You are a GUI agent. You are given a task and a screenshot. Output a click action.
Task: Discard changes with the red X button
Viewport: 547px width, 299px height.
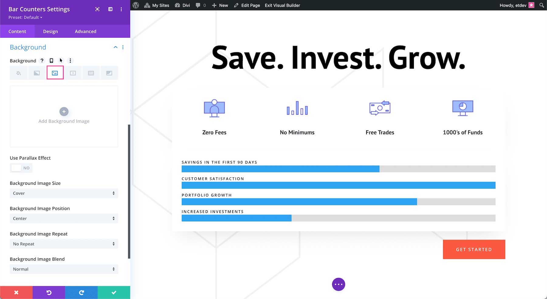(16, 292)
